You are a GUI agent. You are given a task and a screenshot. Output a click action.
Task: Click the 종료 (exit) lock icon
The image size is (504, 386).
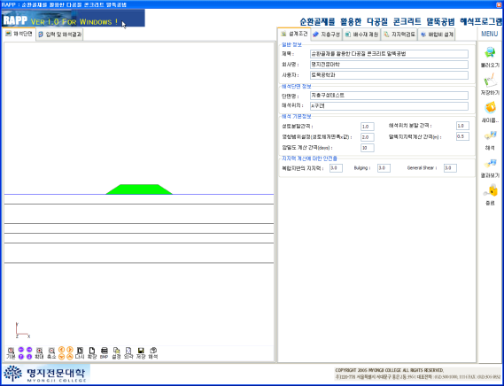(x=490, y=191)
